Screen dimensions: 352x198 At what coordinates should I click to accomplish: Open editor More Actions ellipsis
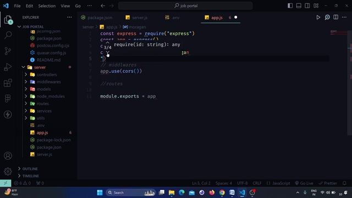(344, 17)
